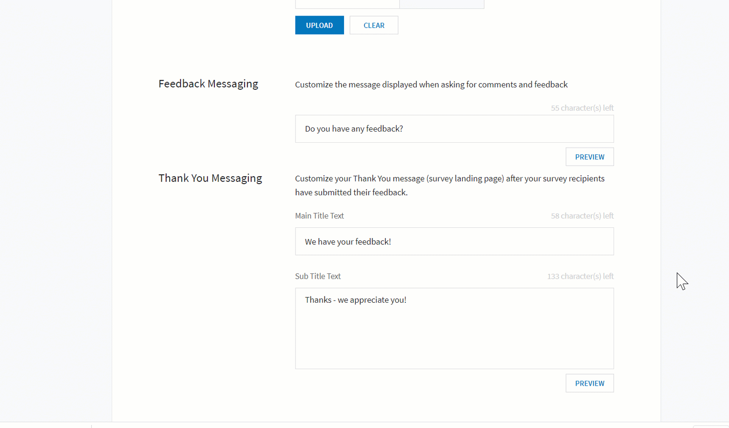This screenshot has height=428, width=729.
Task: Select the 'Customize your Thank You message' description
Action: (450, 185)
